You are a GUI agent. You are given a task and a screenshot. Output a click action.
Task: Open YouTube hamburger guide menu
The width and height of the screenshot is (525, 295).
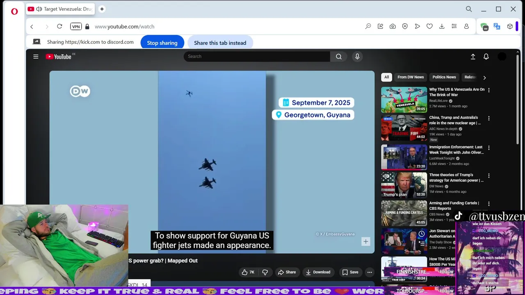click(x=36, y=57)
